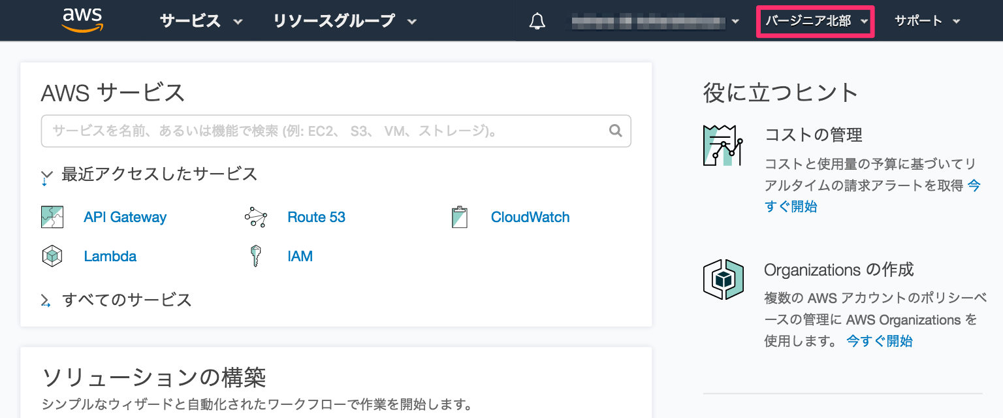Open the IAM link

pyautogui.click(x=300, y=257)
